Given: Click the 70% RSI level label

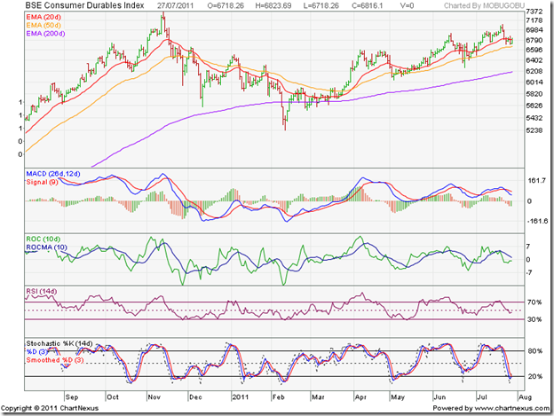Looking at the screenshot, I should pyautogui.click(x=534, y=302).
